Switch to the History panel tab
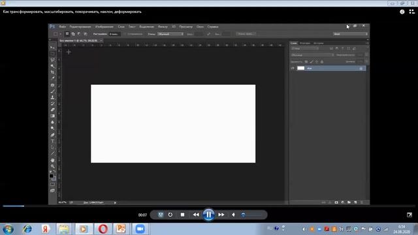Viewport: 418px width, 235px height. click(x=319, y=43)
